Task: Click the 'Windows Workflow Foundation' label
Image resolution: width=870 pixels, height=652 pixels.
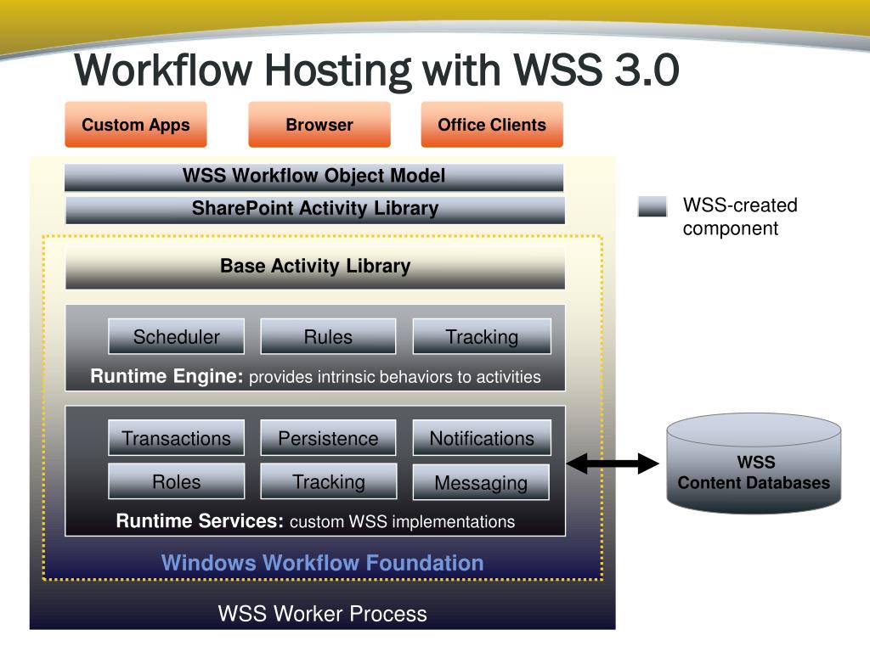Action: point(322,563)
